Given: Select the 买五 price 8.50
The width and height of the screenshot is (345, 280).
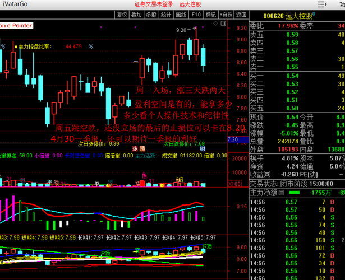Looking at the screenshot, I should [292, 108].
